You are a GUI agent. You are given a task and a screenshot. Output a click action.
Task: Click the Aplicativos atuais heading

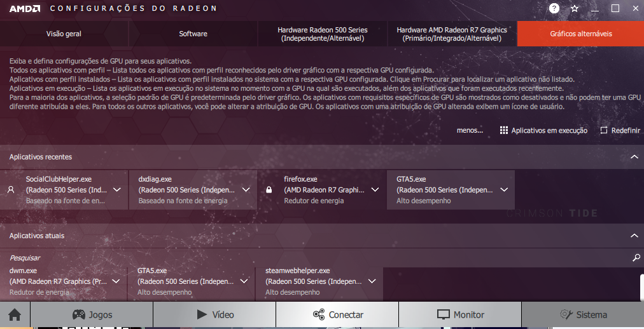tap(37, 236)
